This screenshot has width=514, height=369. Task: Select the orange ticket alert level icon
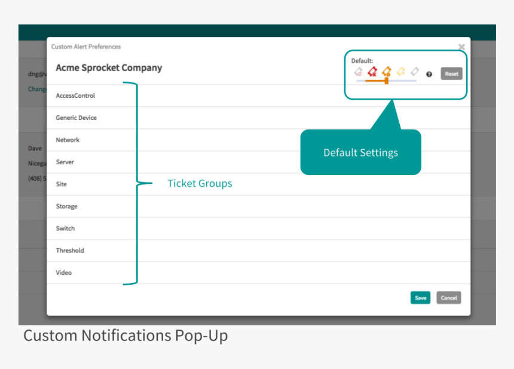pos(387,72)
